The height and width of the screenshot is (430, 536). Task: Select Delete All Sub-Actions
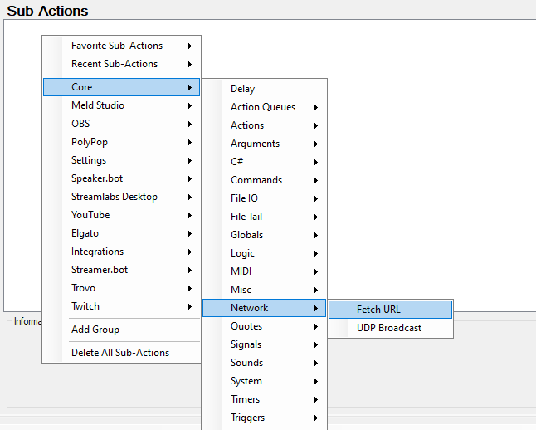click(x=120, y=353)
